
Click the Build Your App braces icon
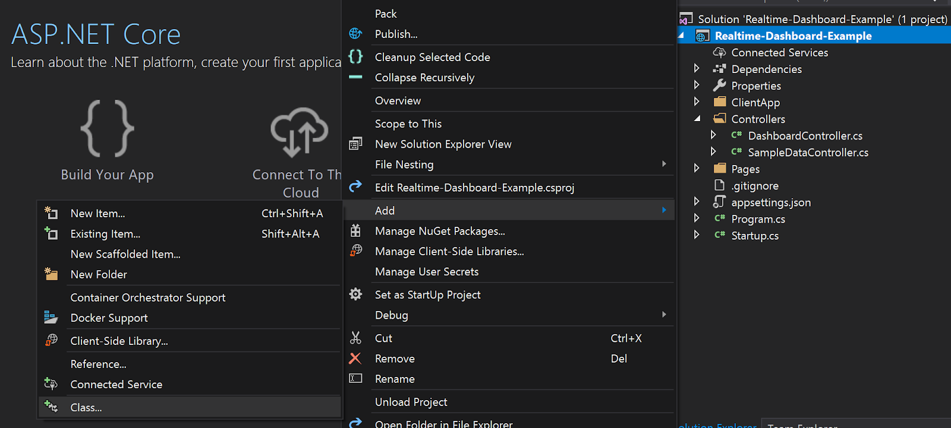[x=108, y=128]
